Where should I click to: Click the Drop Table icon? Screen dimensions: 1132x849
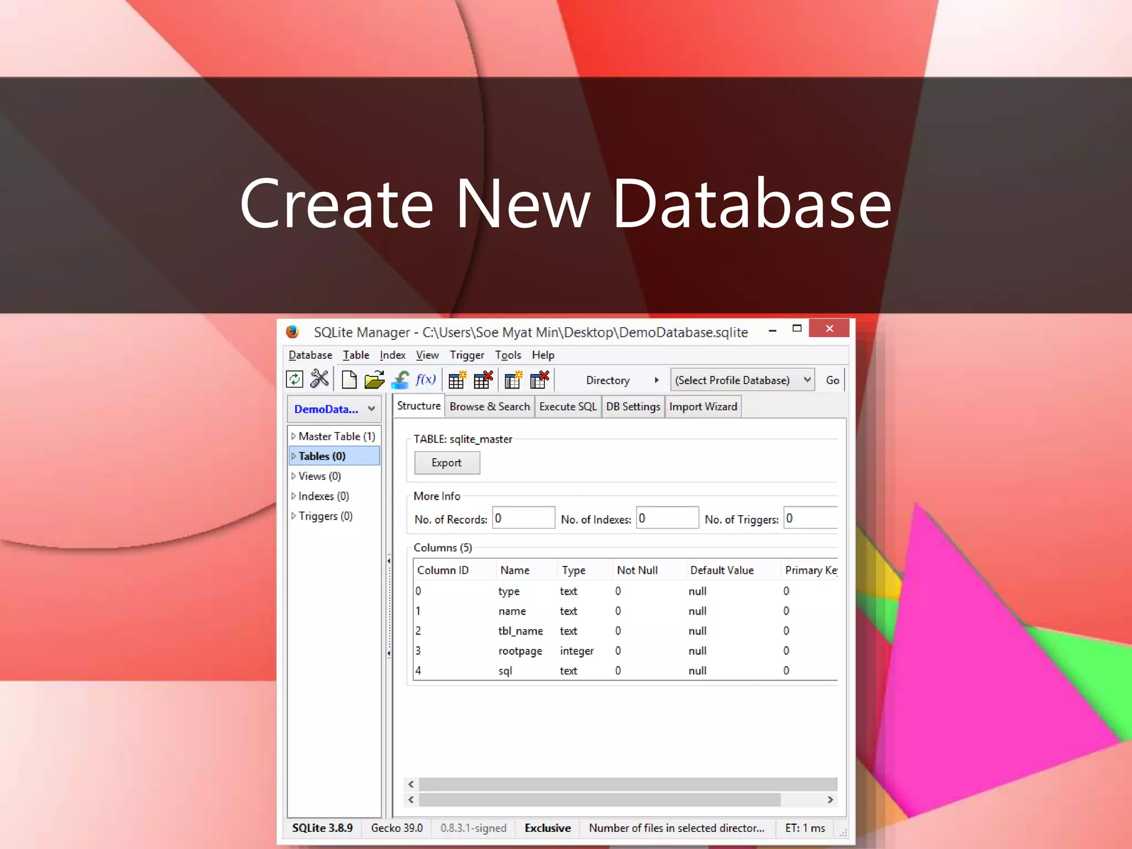(x=483, y=380)
